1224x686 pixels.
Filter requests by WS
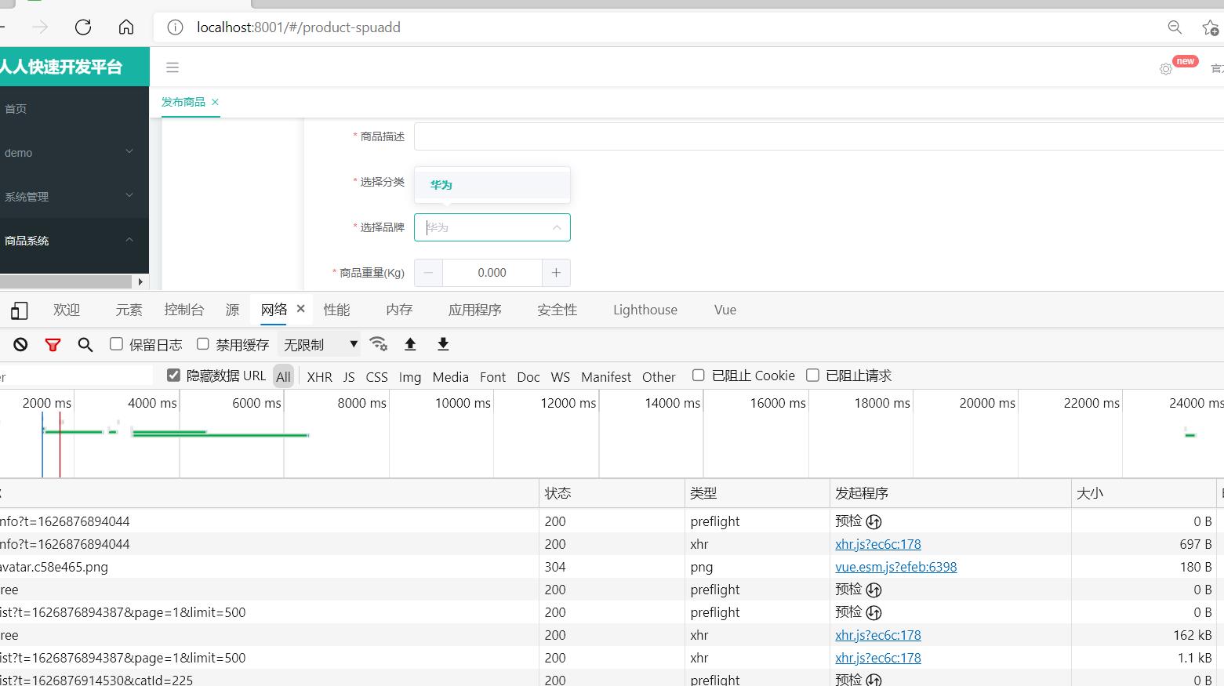click(x=561, y=376)
